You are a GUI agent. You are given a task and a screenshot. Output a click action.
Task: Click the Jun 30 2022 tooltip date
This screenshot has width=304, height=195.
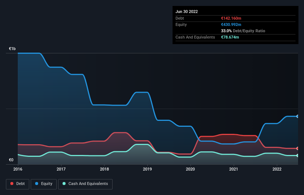(x=187, y=11)
